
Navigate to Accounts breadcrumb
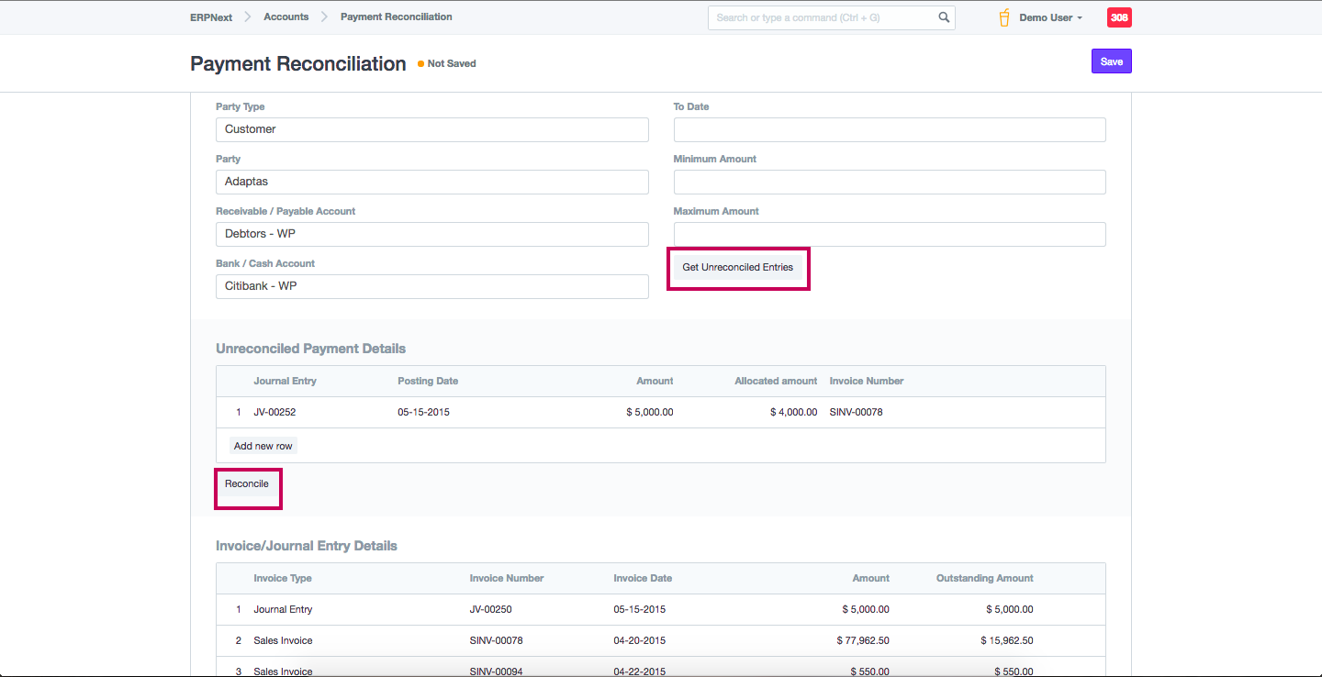click(x=286, y=17)
